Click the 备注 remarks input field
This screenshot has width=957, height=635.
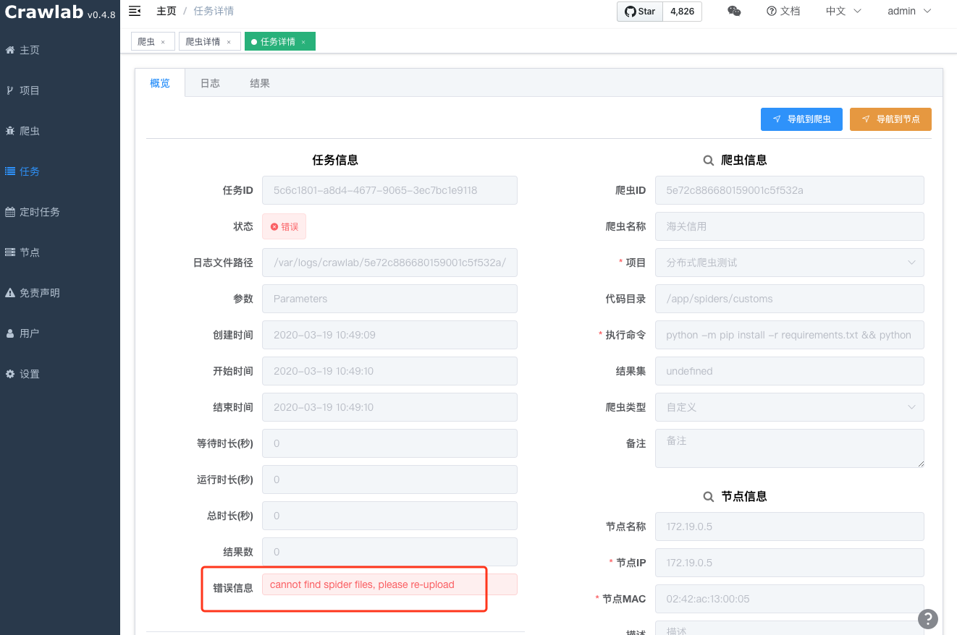(789, 448)
